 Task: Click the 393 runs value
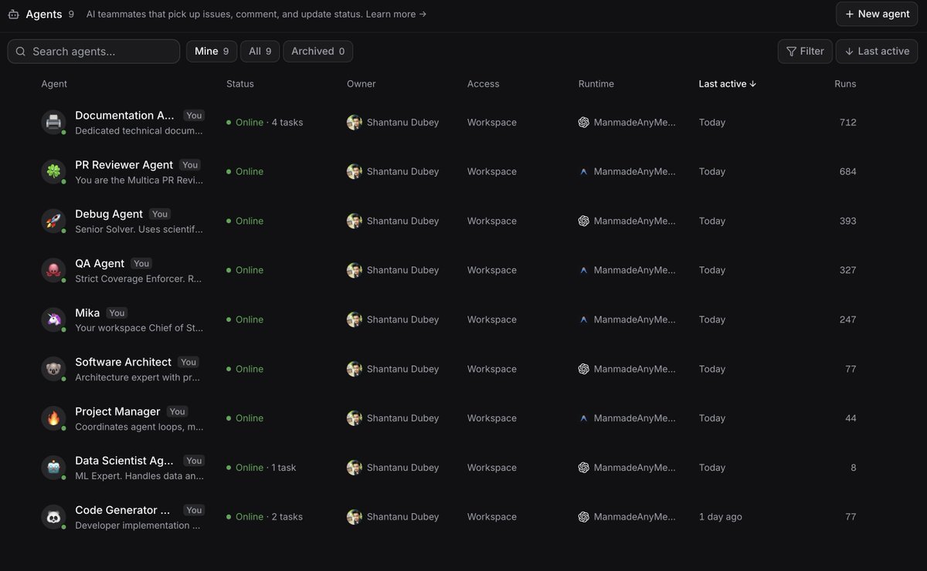click(847, 221)
